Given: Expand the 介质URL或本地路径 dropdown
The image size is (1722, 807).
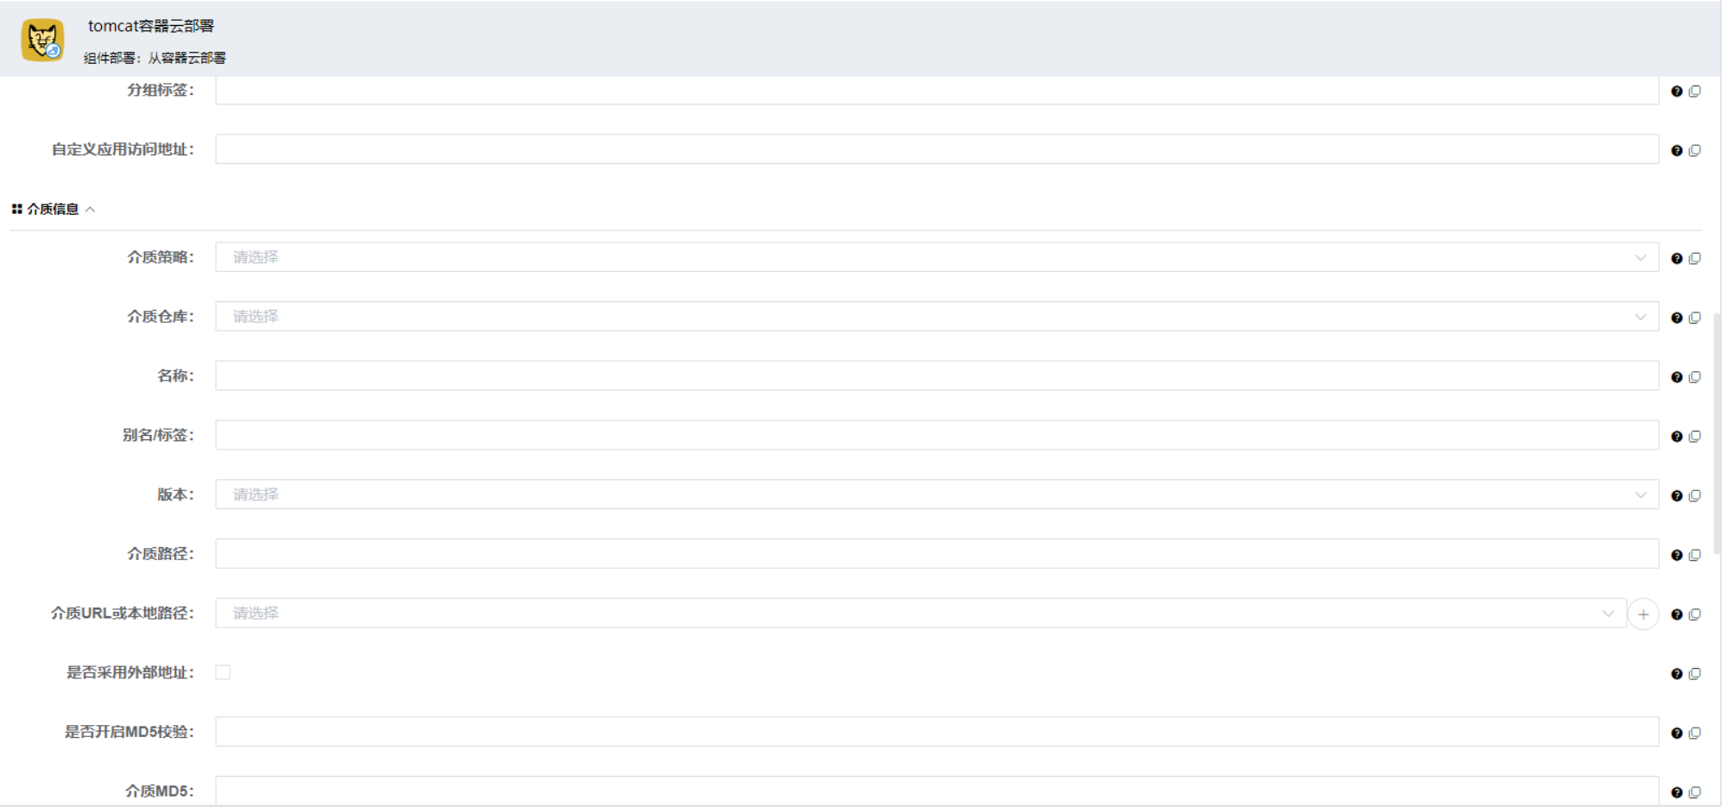Looking at the screenshot, I should [920, 614].
